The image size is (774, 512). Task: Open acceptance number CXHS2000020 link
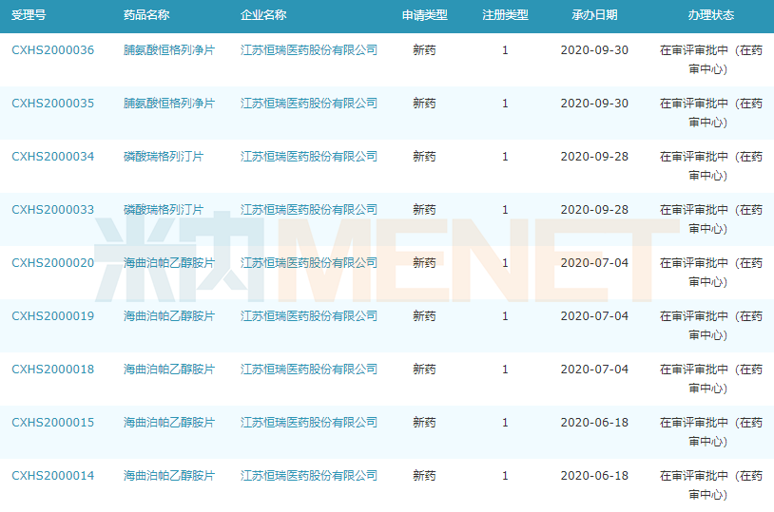tap(53, 263)
